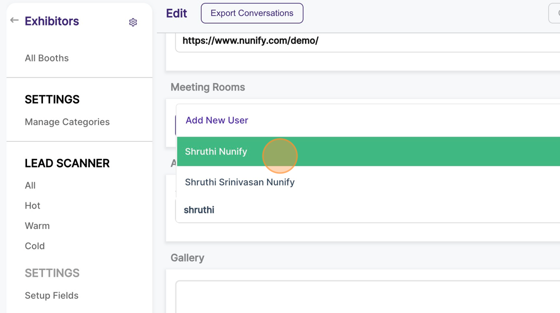
Task: Go to All Booths in sidebar
Action: (x=47, y=58)
